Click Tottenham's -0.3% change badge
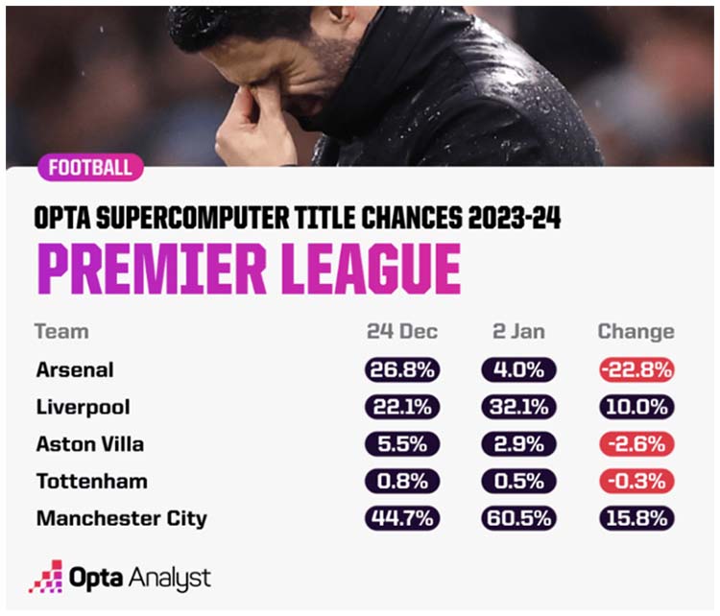Viewport: 720px width, 616px height. (x=636, y=482)
